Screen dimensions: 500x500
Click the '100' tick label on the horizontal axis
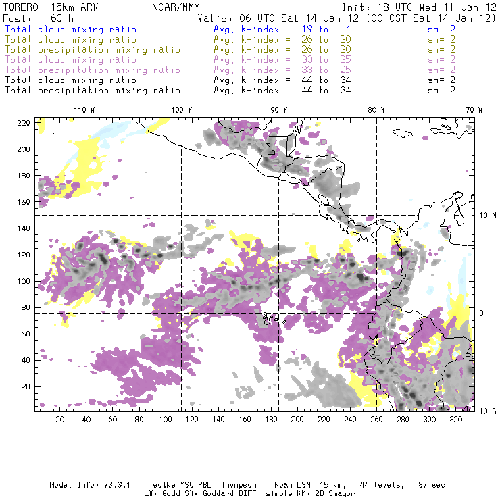click(x=166, y=420)
